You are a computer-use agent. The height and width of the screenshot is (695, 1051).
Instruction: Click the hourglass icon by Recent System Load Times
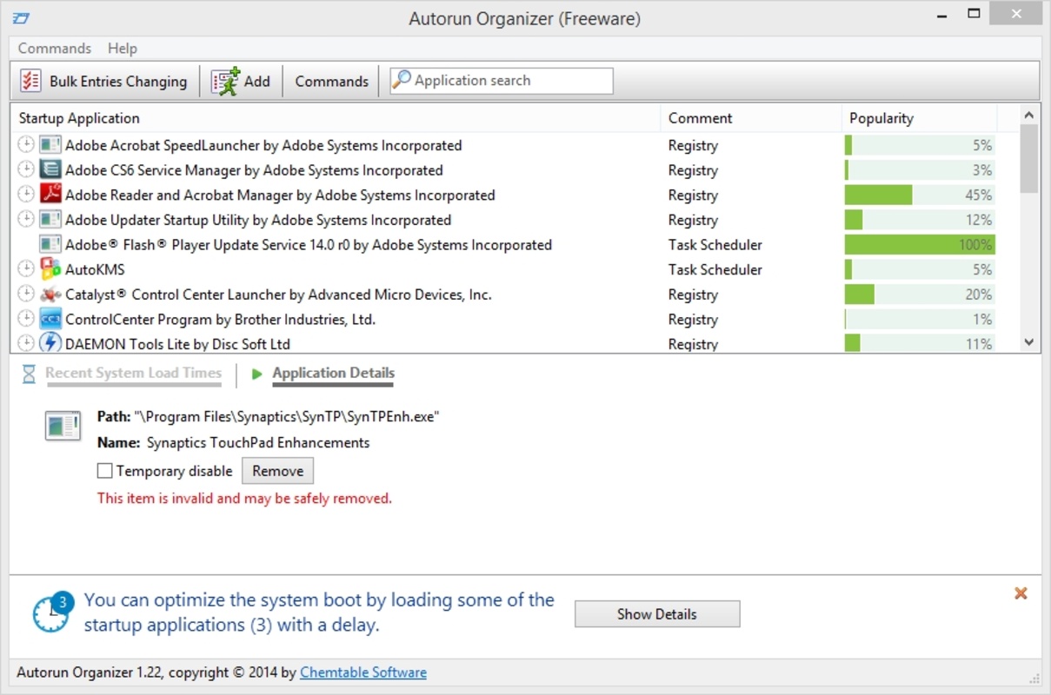point(29,374)
